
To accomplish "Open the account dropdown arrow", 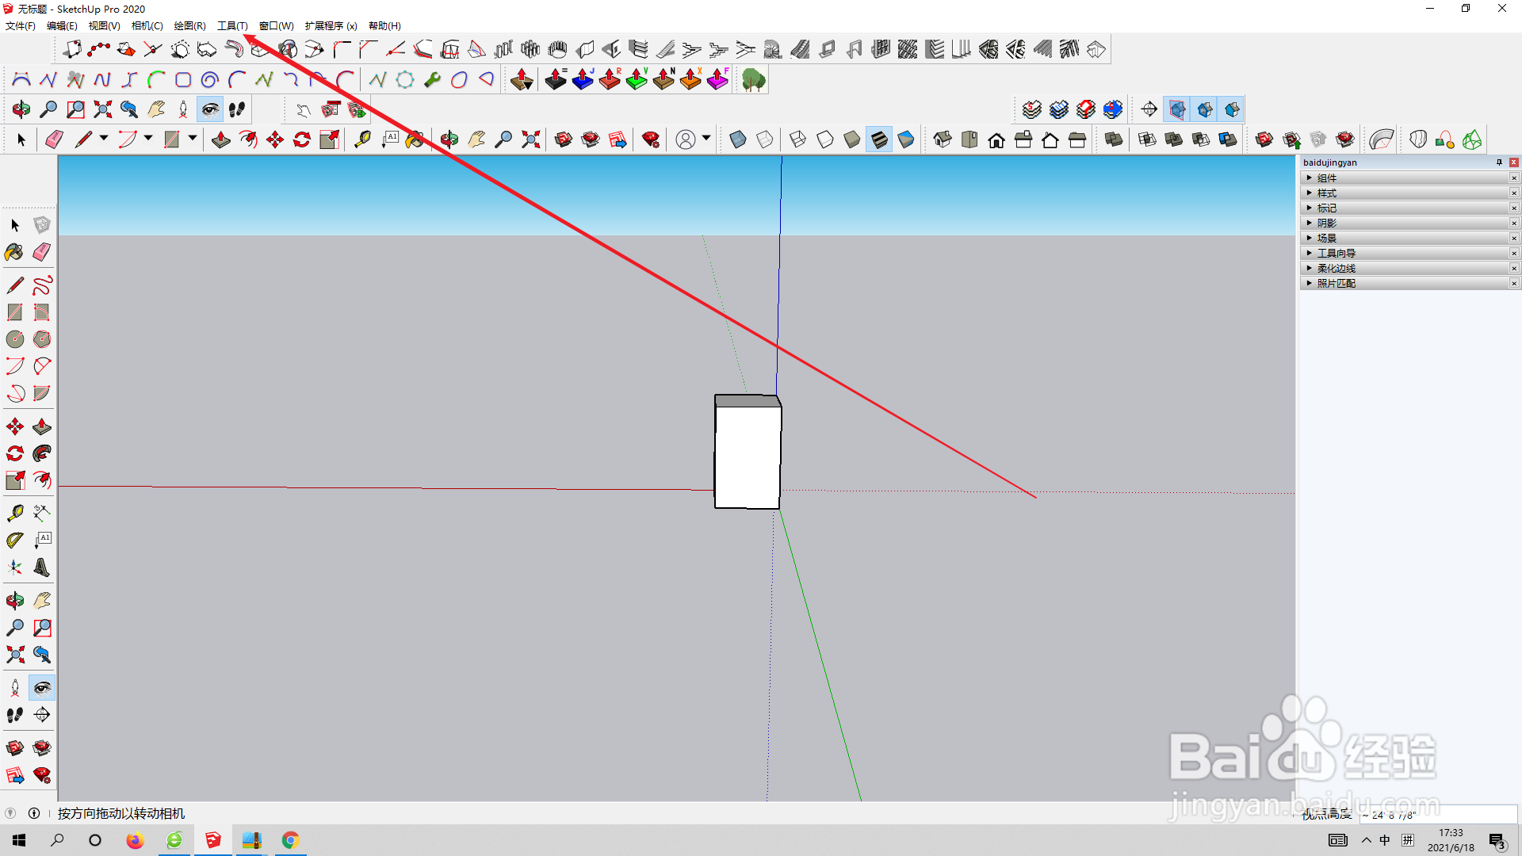I will pos(706,139).
